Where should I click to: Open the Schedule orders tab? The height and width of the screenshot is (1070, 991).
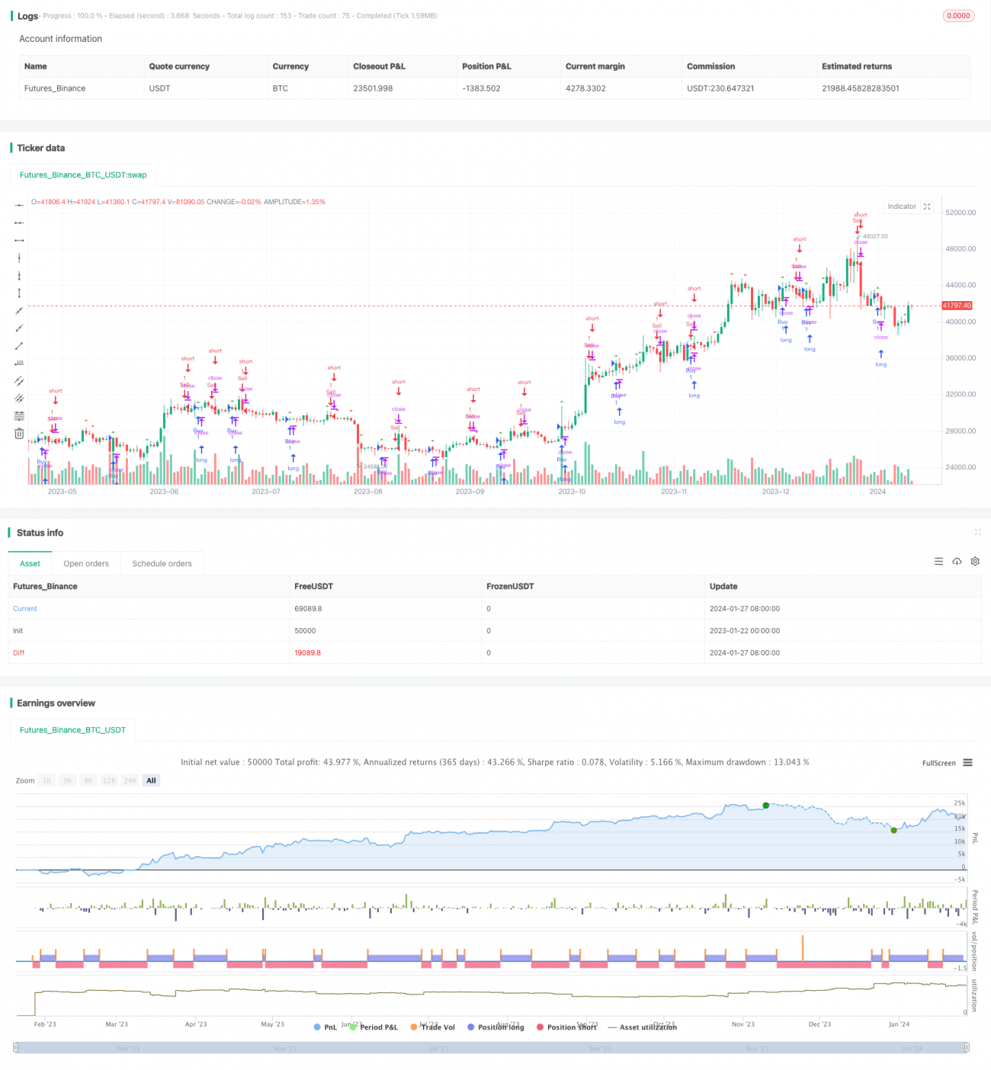[x=162, y=563]
